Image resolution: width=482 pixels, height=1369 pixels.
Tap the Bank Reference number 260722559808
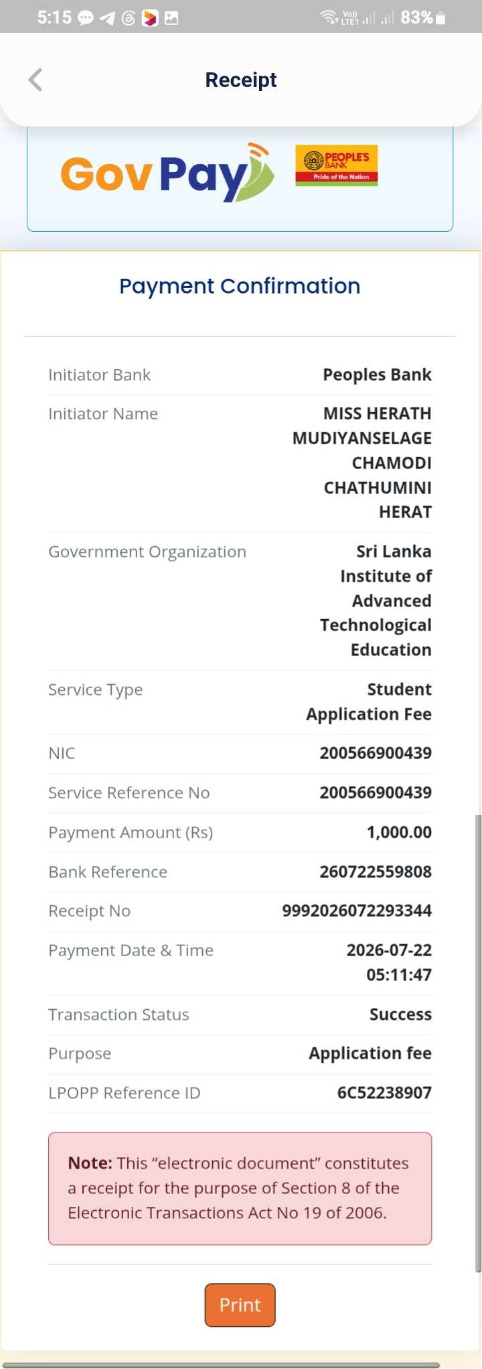tap(376, 872)
